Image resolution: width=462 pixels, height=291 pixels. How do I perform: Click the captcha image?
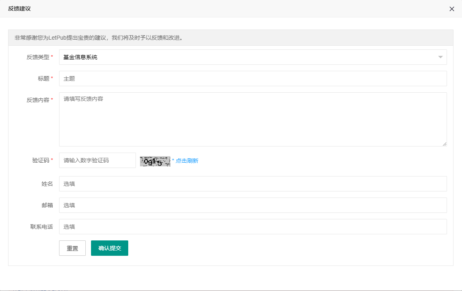tap(155, 161)
